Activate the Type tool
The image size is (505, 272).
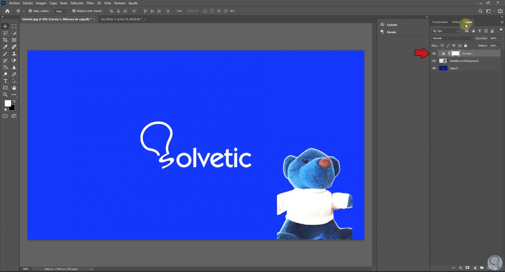point(5,81)
